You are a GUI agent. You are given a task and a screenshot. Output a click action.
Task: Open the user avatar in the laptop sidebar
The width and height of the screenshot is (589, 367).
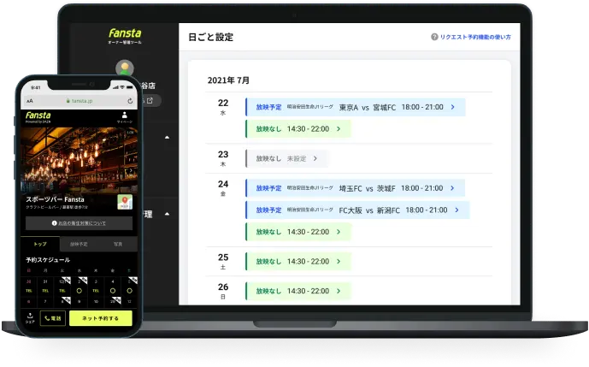(x=125, y=68)
